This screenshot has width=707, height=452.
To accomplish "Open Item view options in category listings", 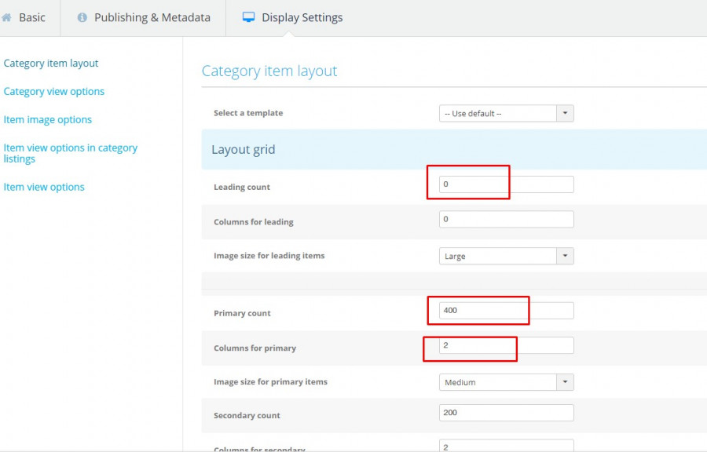I will click(71, 153).
